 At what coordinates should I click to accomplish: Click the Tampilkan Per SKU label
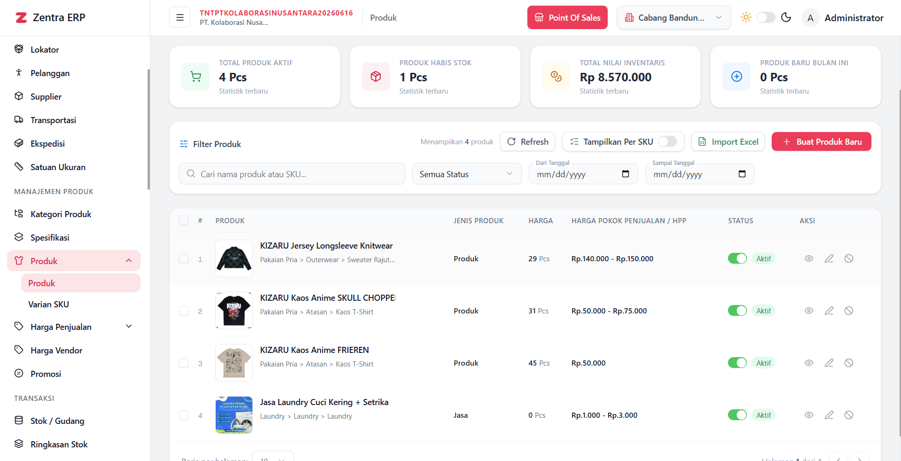(x=618, y=141)
